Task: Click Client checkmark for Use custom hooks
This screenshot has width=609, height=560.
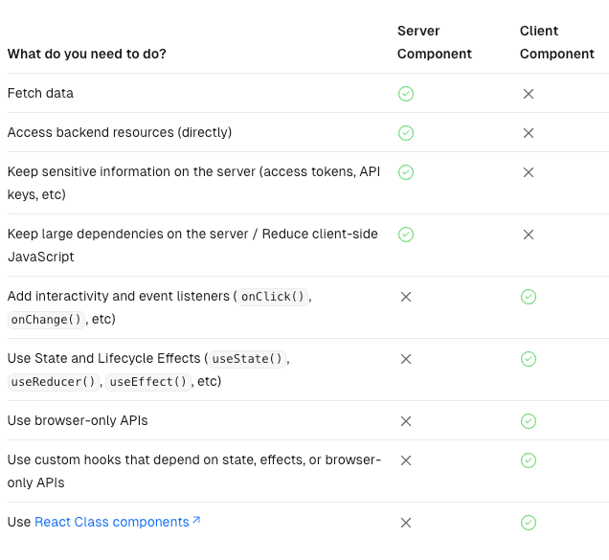Action: (529, 460)
